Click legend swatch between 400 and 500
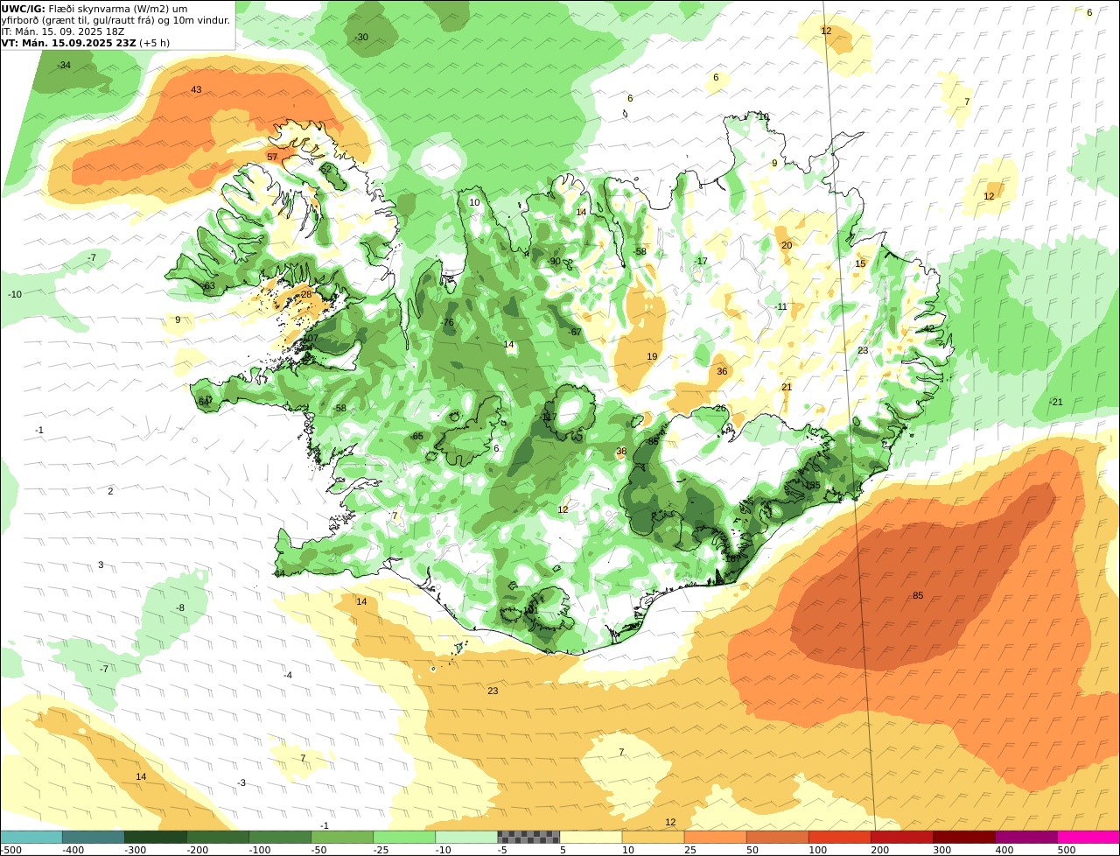 pos(1025,837)
